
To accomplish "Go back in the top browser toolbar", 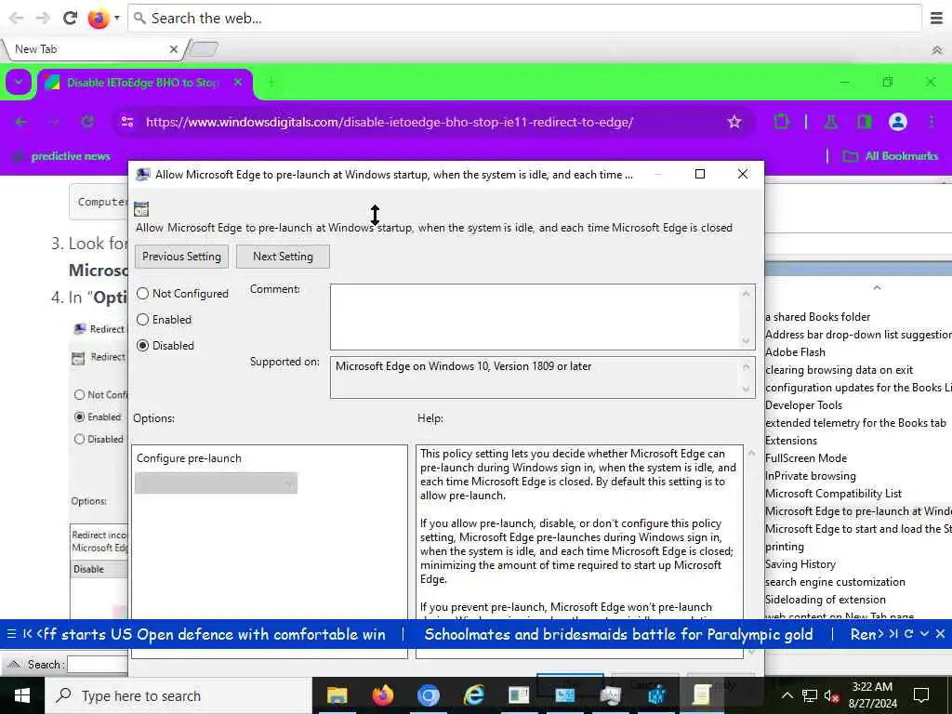I will pyautogui.click(x=17, y=19).
